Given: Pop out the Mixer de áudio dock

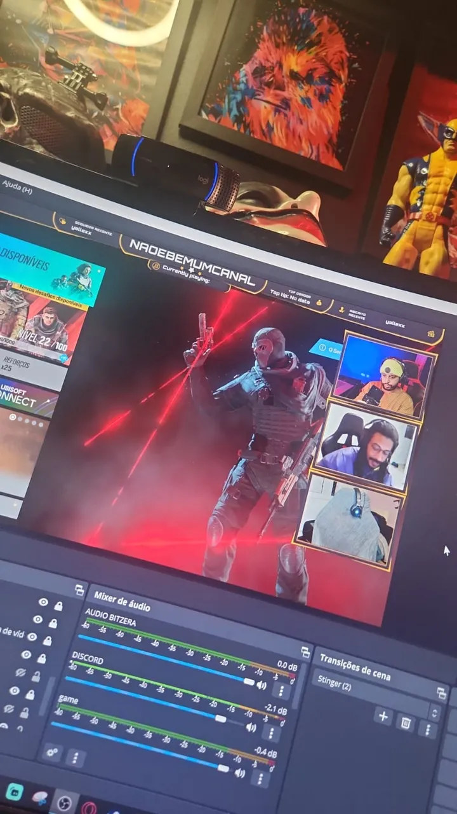Looking at the screenshot, I should tap(305, 652).
